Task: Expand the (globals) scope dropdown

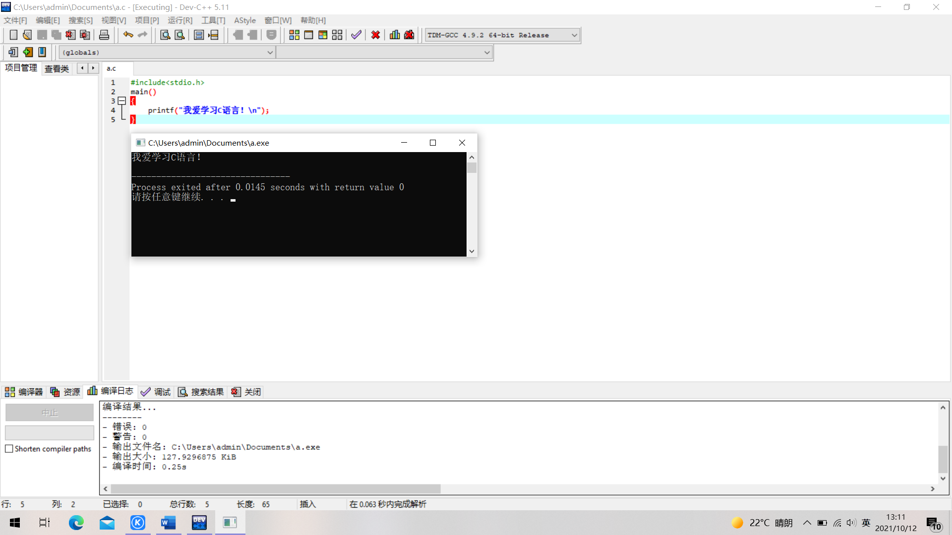Action: tap(270, 53)
